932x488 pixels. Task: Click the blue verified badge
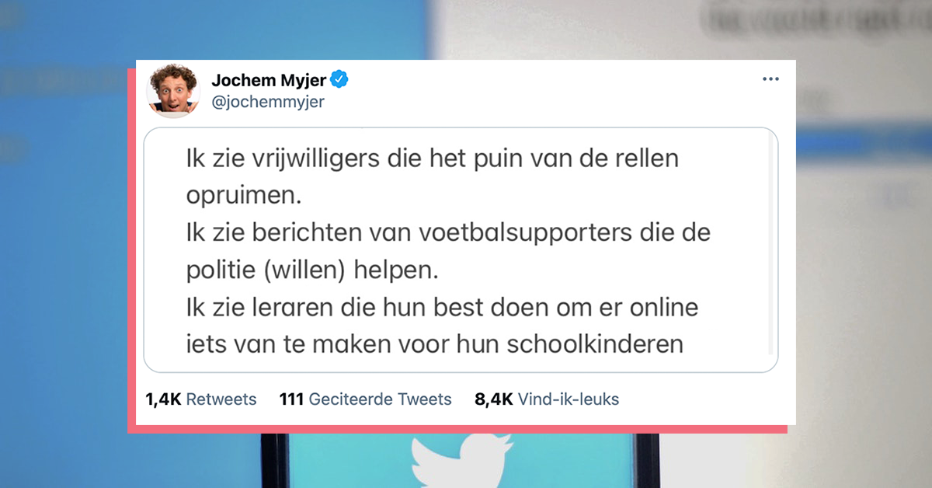(x=340, y=79)
